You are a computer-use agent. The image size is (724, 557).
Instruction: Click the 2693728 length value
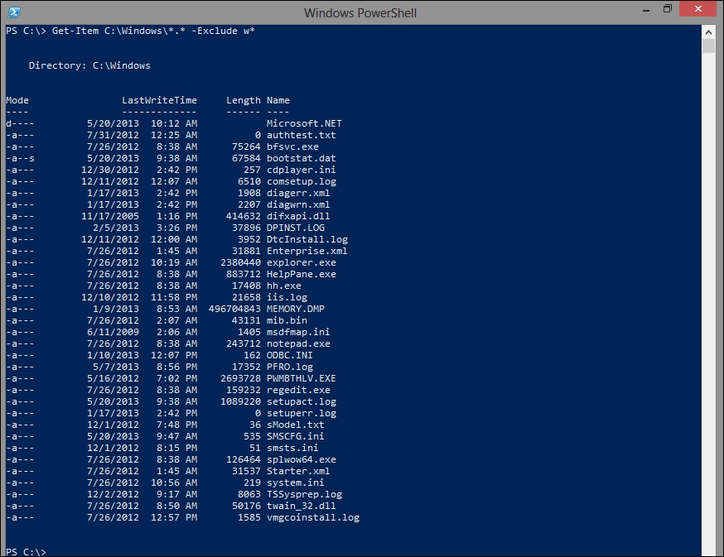240,378
